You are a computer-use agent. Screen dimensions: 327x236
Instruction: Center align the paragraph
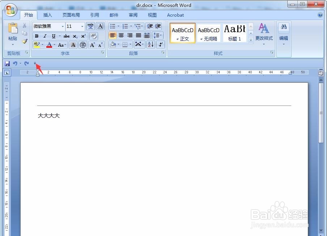(x=121, y=35)
